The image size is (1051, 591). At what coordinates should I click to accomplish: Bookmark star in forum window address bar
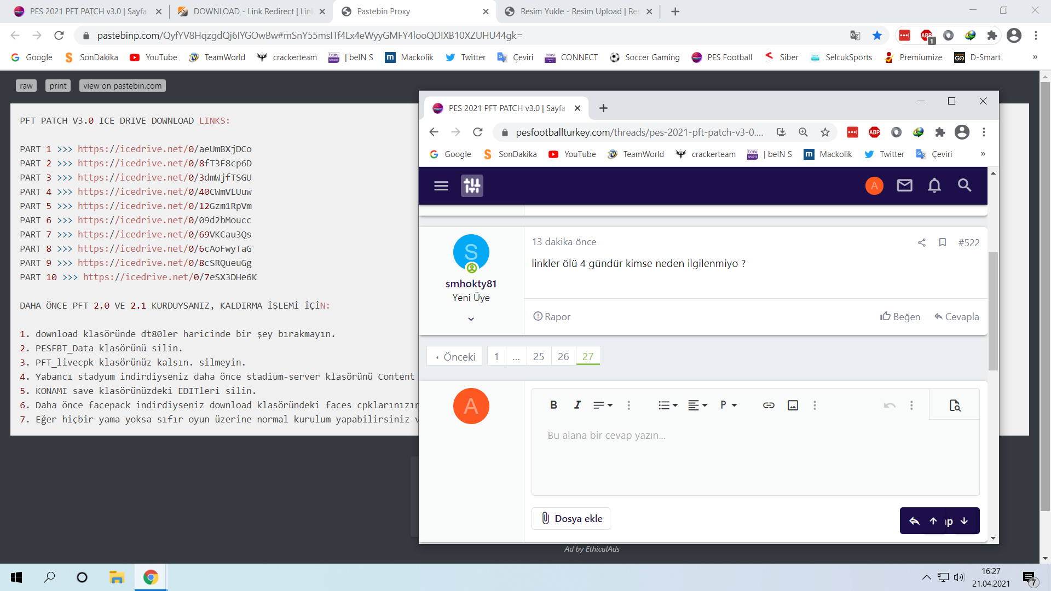pyautogui.click(x=825, y=132)
